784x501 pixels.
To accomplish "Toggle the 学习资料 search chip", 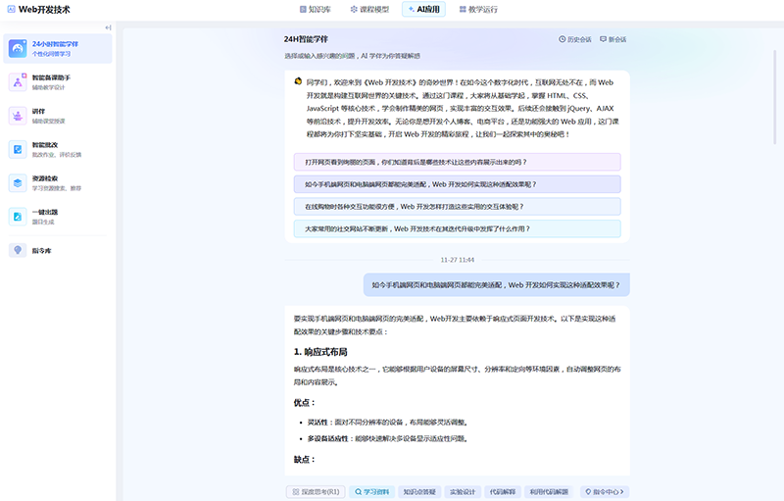I will (371, 491).
